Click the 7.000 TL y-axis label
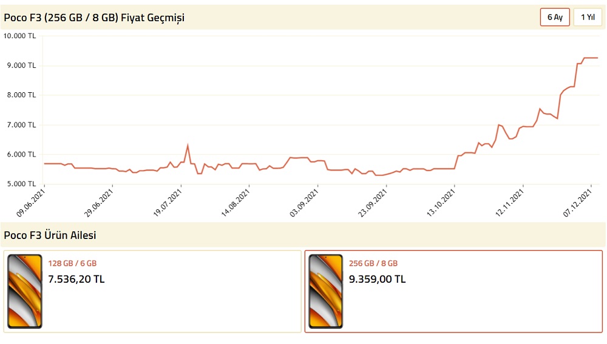The height and width of the screenshot is (344, 607). [21, 124]
